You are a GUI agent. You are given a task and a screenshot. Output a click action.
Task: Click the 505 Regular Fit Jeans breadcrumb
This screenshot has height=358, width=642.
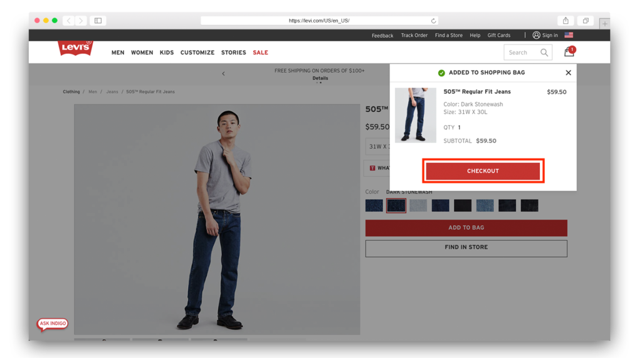(150, 91)
